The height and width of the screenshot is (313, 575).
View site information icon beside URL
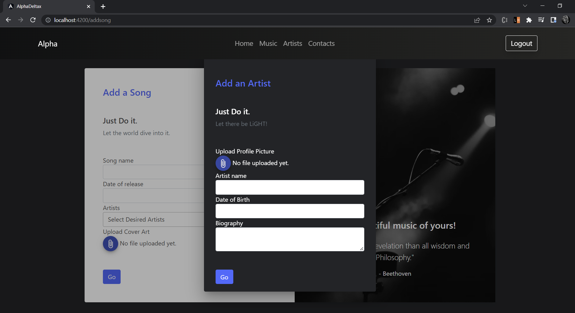click(48, 20)
